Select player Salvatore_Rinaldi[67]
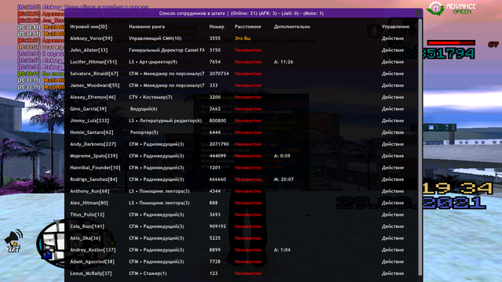Image resolution: width=502 pixels, height=282 pixels. click(x=94, y=74)
